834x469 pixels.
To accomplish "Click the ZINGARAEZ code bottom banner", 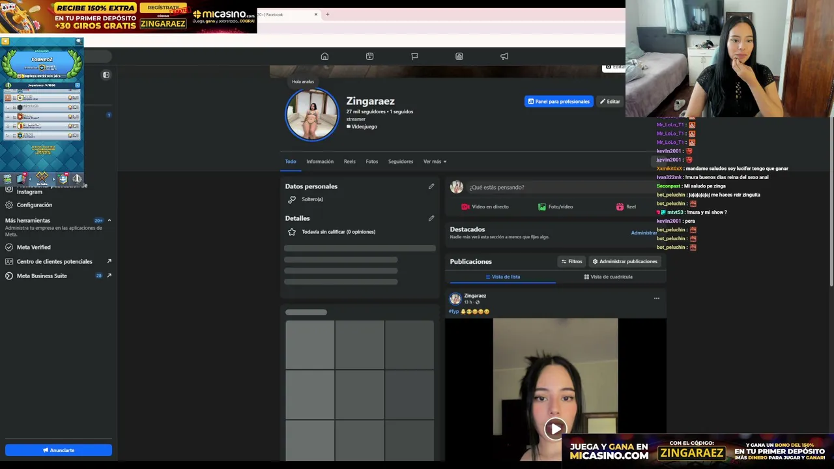I will [698, 451].
